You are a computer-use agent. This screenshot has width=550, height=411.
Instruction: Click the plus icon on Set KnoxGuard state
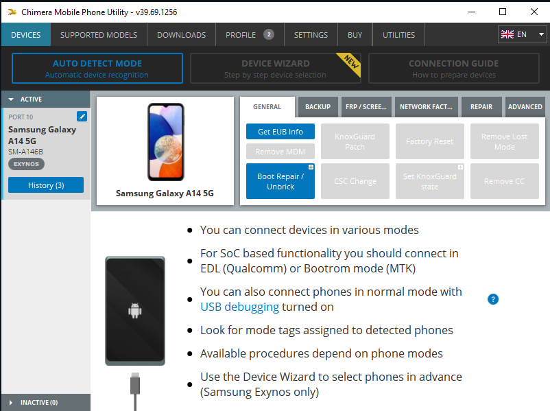click(460, 167)
